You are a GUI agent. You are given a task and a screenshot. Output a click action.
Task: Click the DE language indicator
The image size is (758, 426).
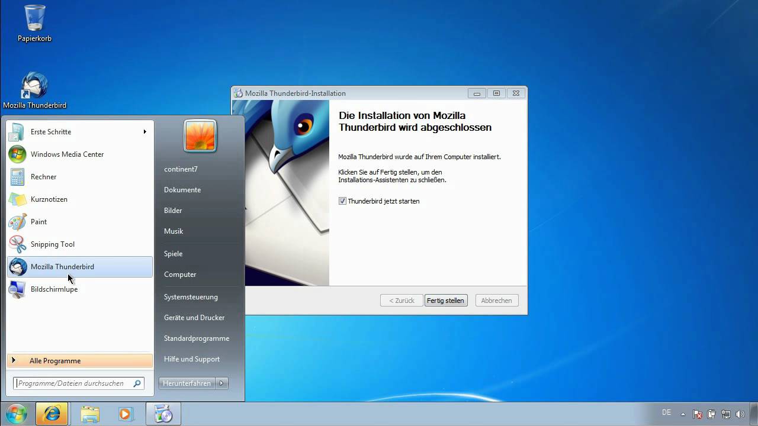click(x=666, y=412)
